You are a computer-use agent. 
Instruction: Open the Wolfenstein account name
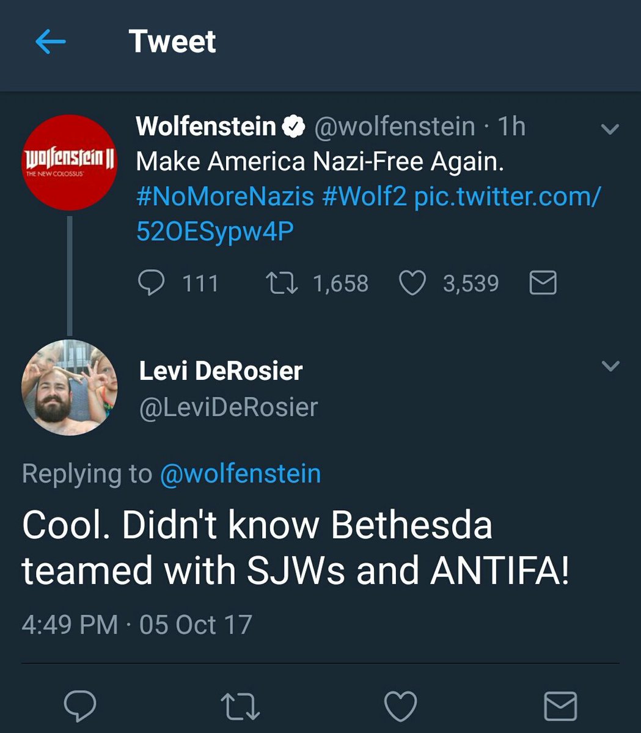206,126
